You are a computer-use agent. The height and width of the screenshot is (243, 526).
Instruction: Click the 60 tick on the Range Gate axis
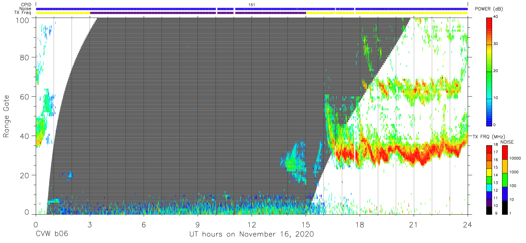point(25,96)
